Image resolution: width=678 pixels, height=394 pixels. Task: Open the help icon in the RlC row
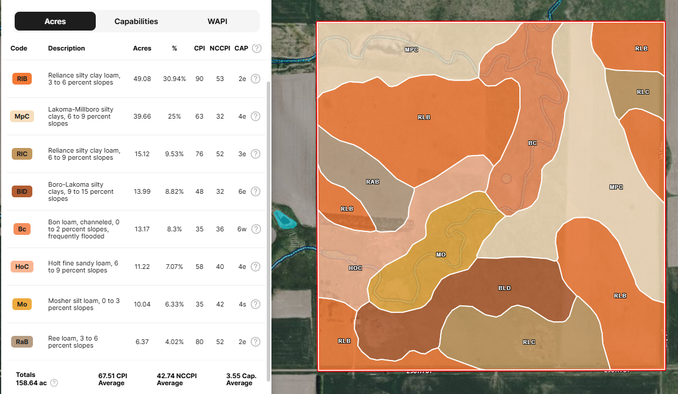coord(256,154)
